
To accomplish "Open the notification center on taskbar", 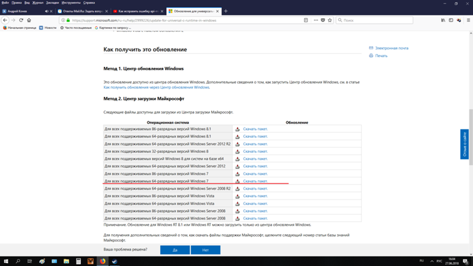I will [x=466, y=261].
